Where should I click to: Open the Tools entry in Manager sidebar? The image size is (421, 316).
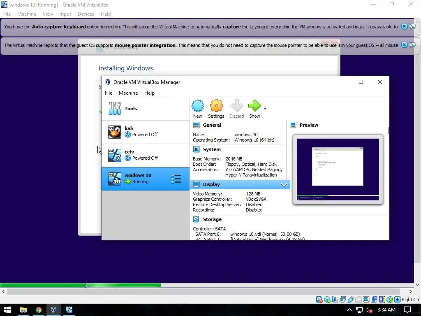click(x=146, y=109)
